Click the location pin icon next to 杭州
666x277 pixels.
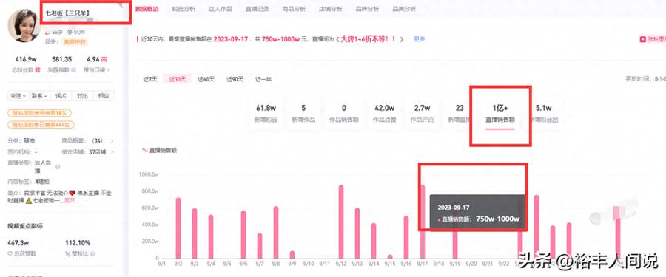coord(70,32)
